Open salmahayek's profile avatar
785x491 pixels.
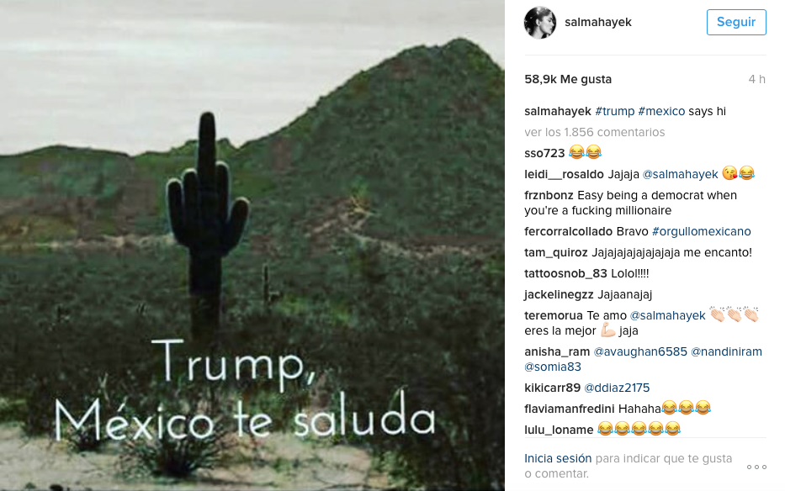pos(539,23)
